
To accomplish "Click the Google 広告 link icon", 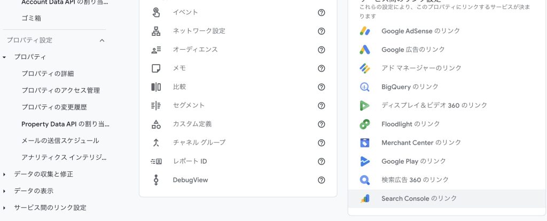I will click(365, 50).
